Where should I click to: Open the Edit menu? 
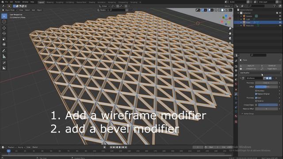click(11, 2)
